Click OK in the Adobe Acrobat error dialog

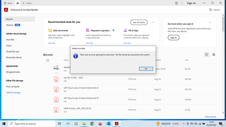tap(146, 69)
